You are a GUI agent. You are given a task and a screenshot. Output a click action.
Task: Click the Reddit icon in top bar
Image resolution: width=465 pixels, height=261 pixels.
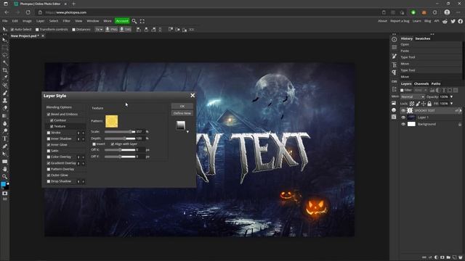pos(445,21)
